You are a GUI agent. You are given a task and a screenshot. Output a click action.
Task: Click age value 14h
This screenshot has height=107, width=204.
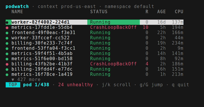click(161, 53)
